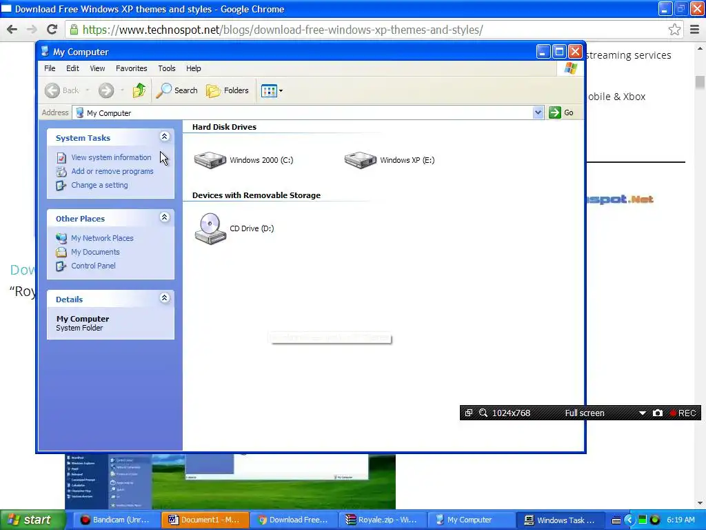Screen dimensions: 706x530
Task: Click the Bandicam camera screenshot icon
Action: 657,413
